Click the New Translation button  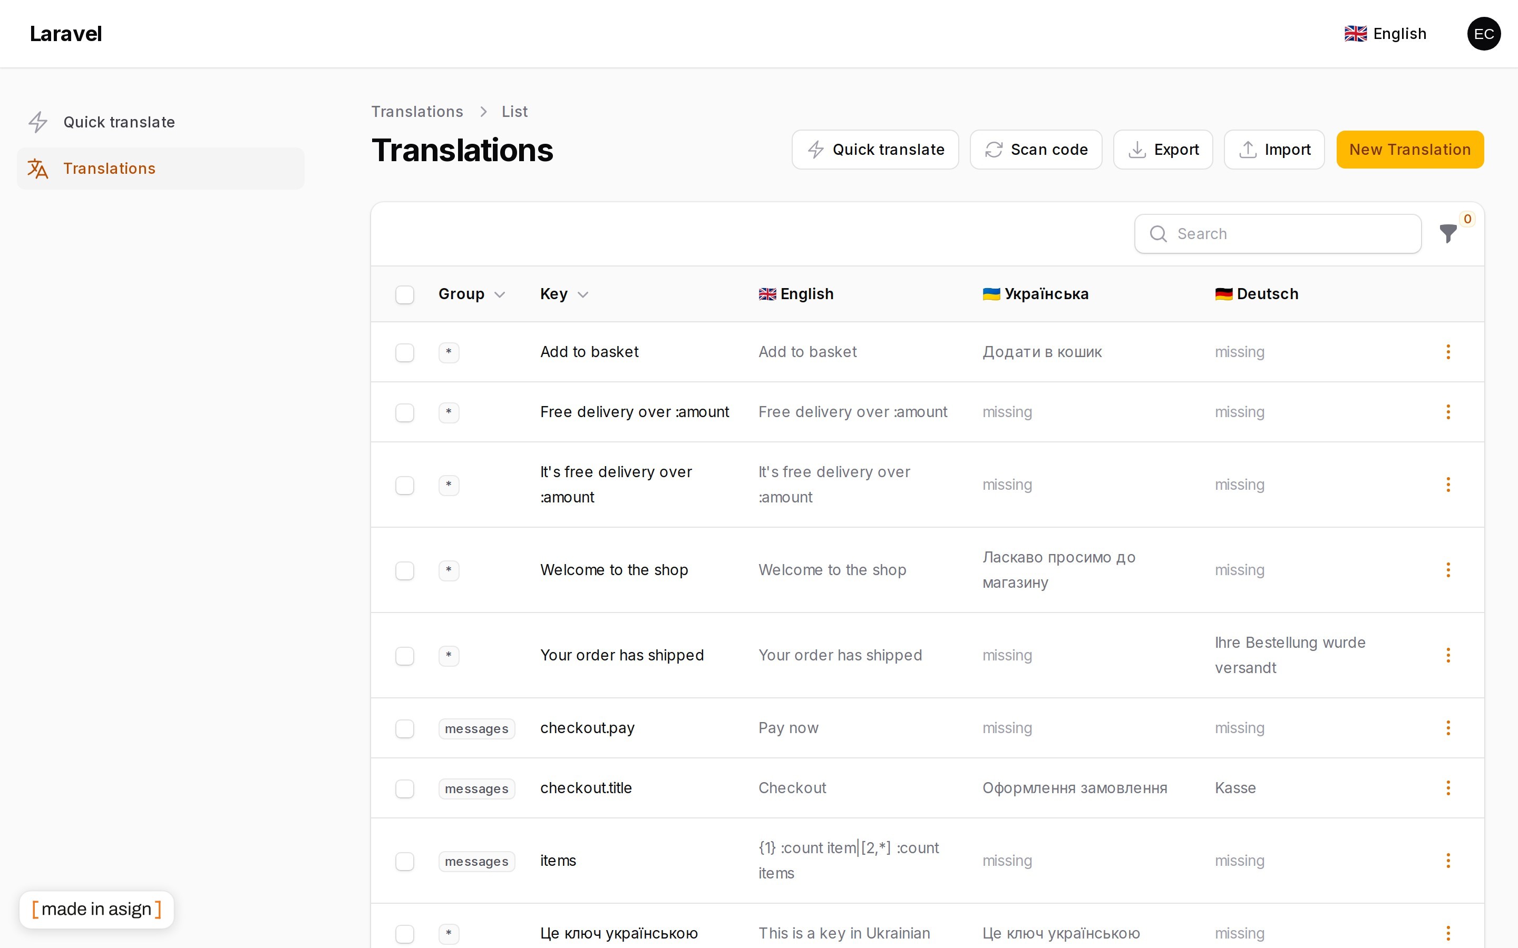click(1409, 150)
